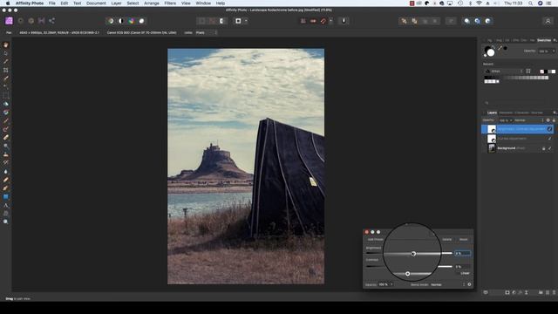
Task: Open the Arrange menu
Action: 152,3
